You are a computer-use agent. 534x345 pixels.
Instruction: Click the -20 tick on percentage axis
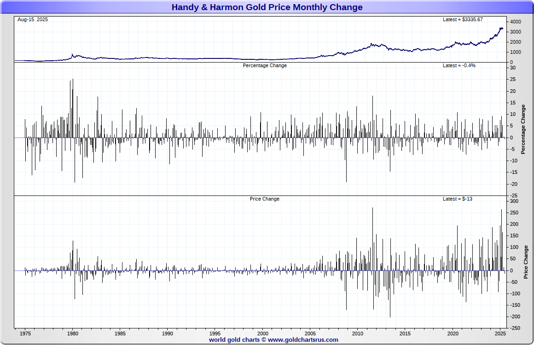513,184
